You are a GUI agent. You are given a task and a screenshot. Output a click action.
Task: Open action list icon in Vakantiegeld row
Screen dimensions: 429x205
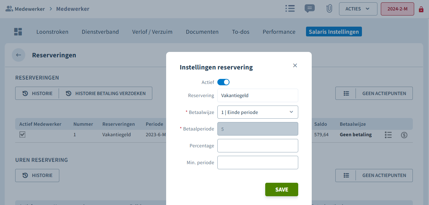pos(388,135)
